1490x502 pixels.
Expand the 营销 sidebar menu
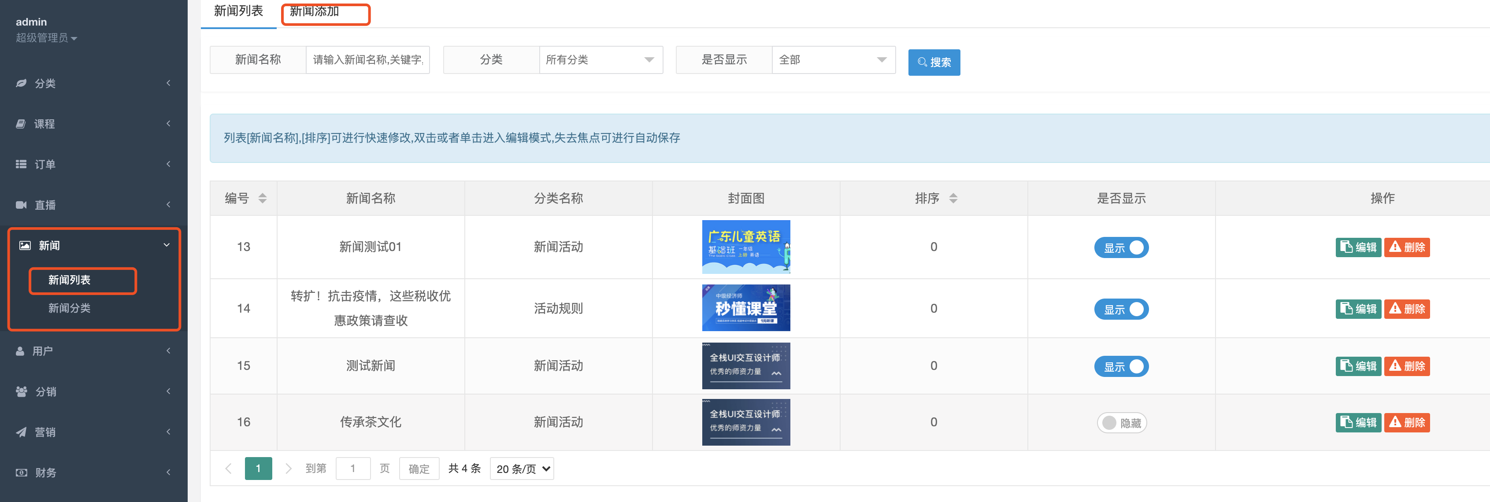pyautogui.click(x=94, y=432)
